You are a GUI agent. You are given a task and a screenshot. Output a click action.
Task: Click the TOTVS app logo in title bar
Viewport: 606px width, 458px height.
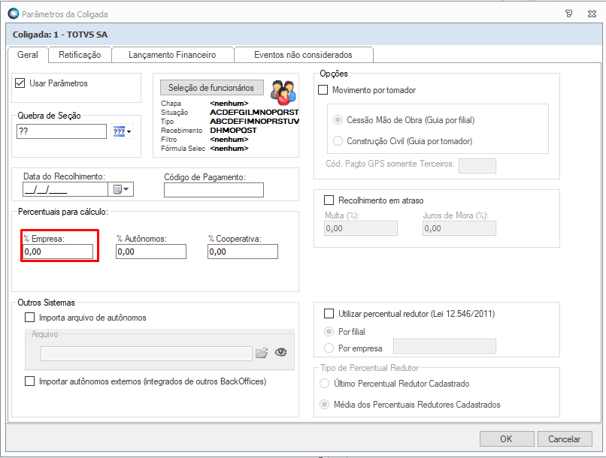(14, 14)
